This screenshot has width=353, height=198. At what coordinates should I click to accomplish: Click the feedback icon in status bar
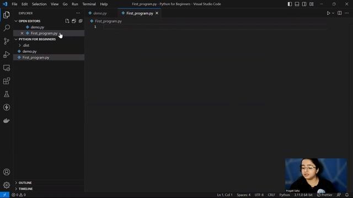point(339,195)
